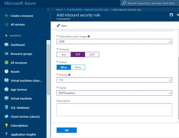Image resolution: width=179 pixels, height=138 pixels.
Task: Click the Recent clock icon
Action: [x=6, y=71]
